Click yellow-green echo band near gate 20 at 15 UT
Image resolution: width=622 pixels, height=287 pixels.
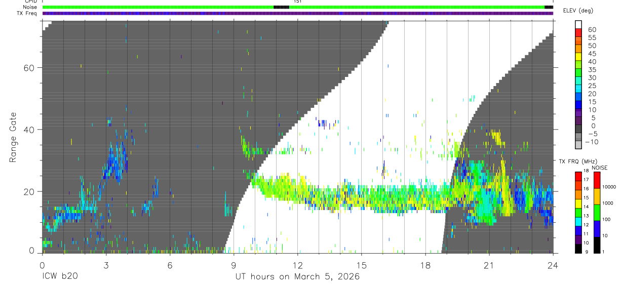361,198
